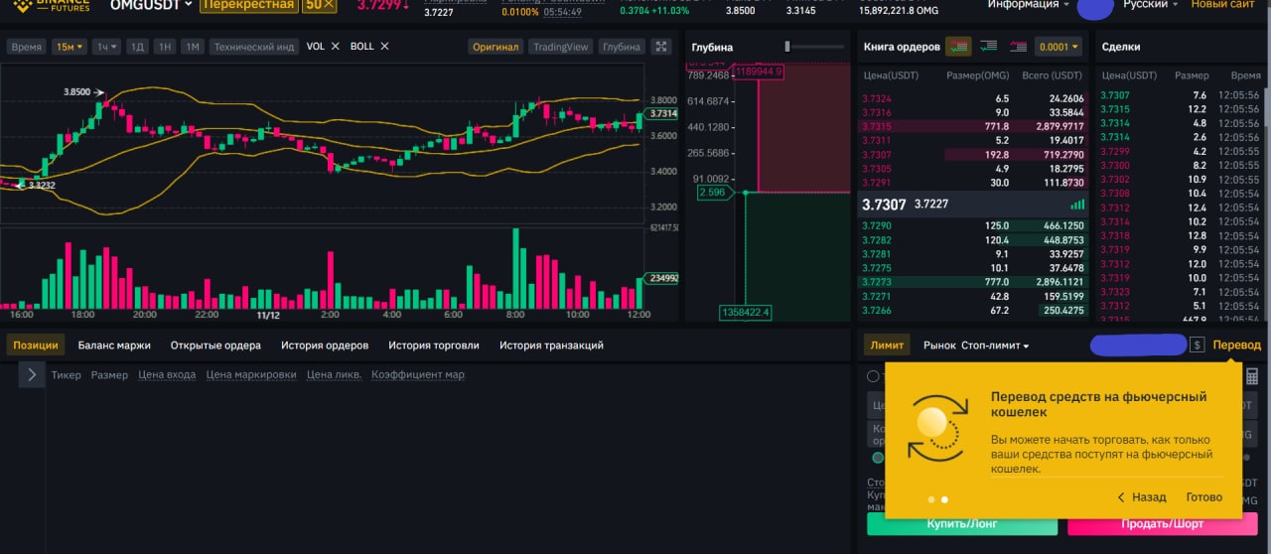The height and width of the screenshot is (554, 1271).
Task: Expand the Стоп-лимит order type dropdown
Action: 995,346
